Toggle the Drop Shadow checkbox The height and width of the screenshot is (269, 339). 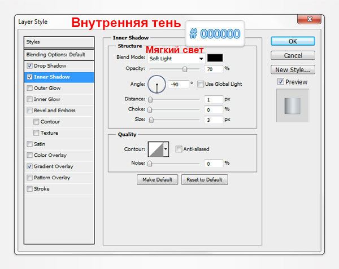point(29,65)
